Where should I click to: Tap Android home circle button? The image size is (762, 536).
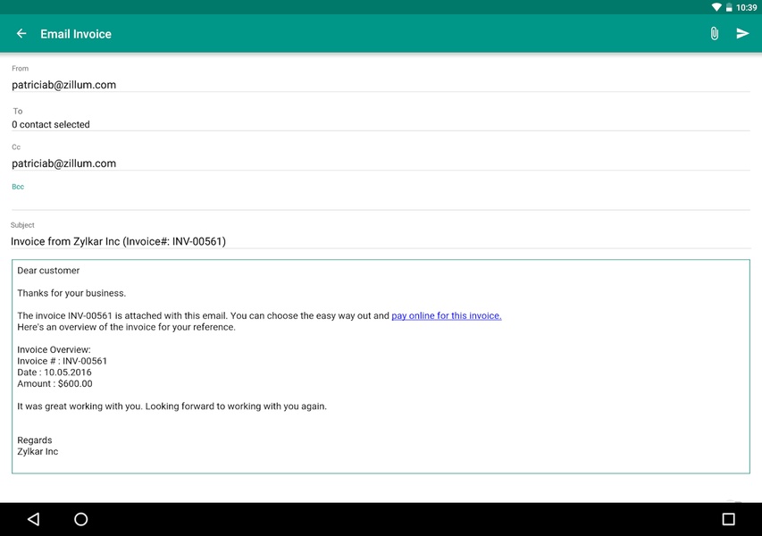pyautogui.click(x=80, y=519)
